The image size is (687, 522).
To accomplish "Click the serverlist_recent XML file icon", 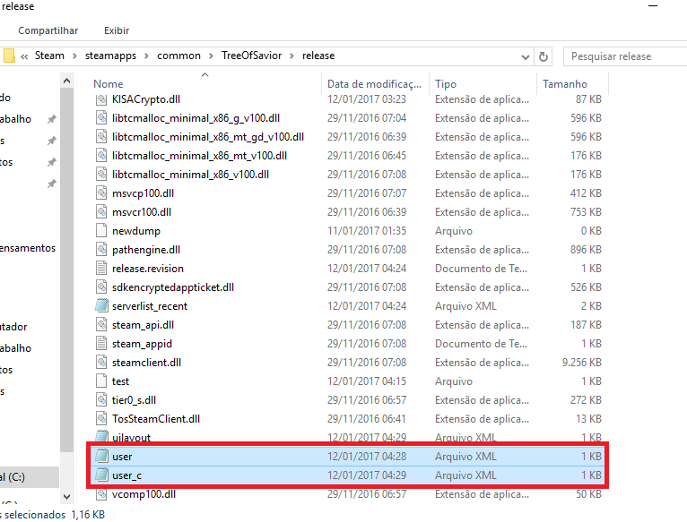I will 102,306.
